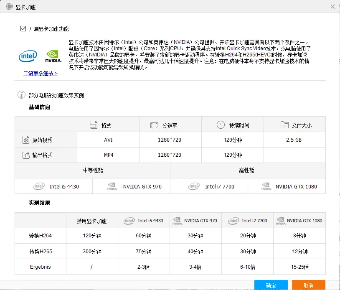Click the 分辨率 frame icon

pos(154,125)
